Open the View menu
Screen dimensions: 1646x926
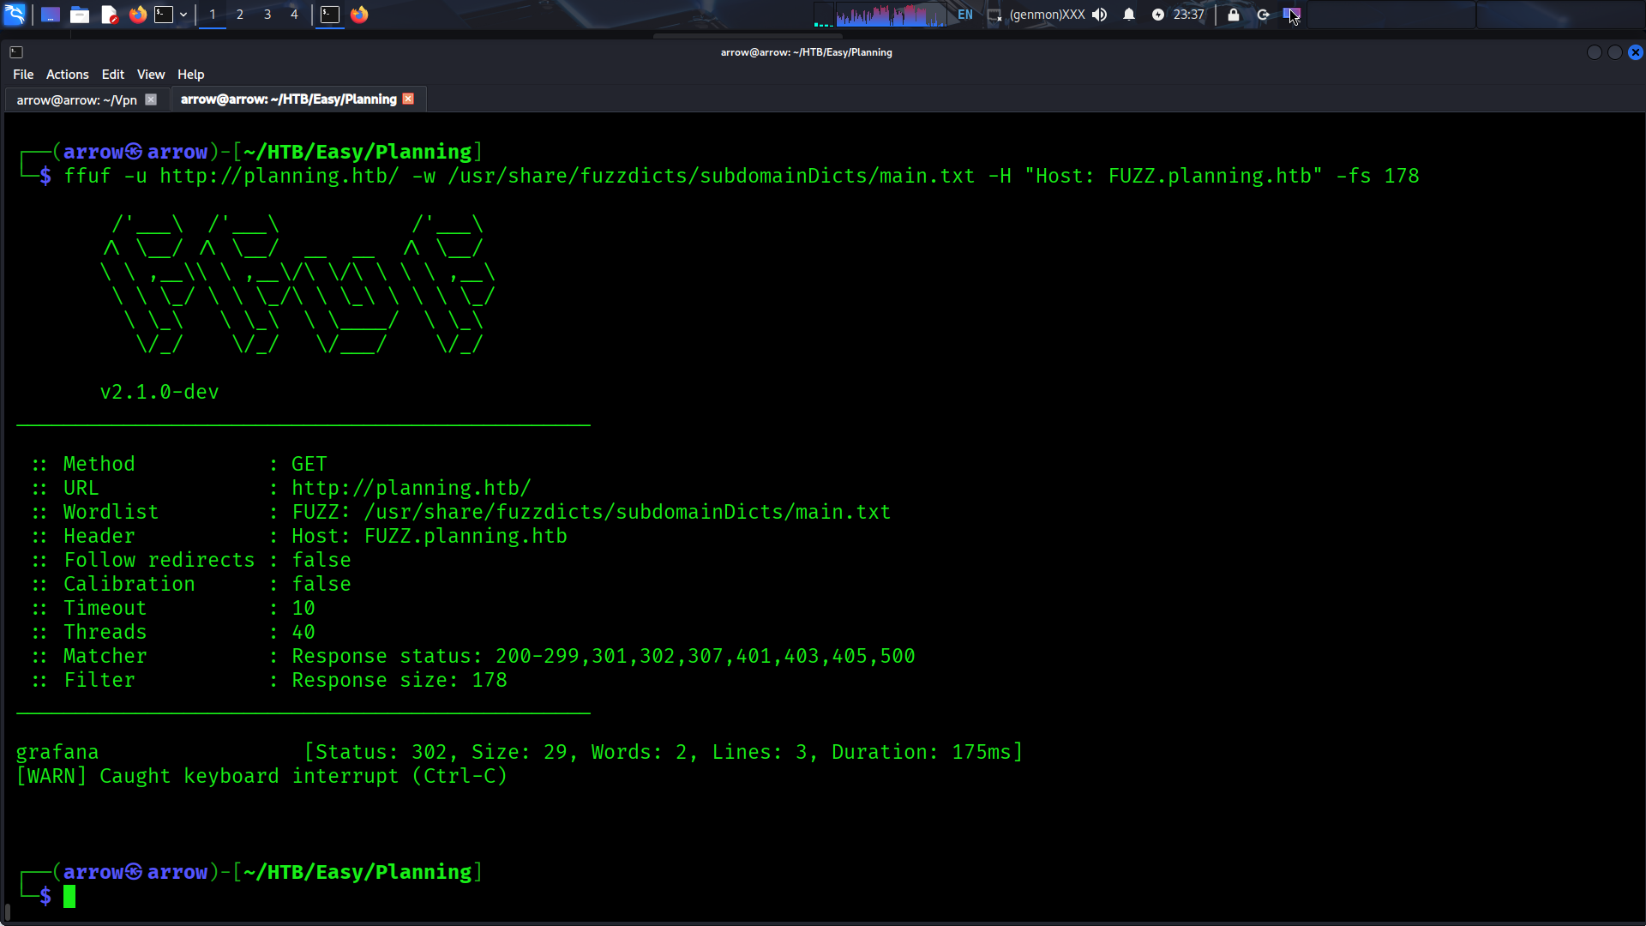(150, 75)
